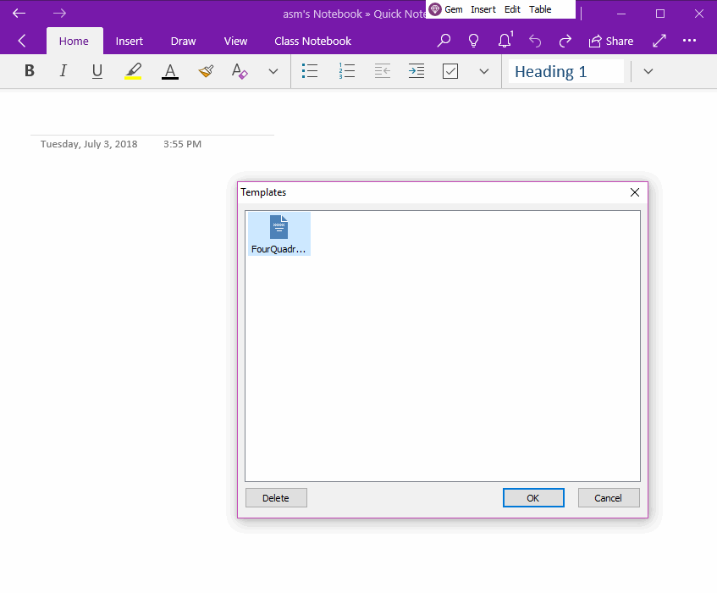
Task: Open the Gem Edit menu
Action: (x=512, y=9)
